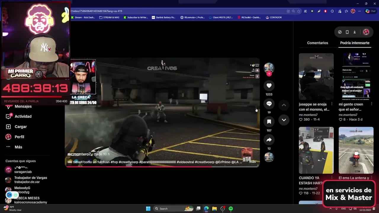The height and width of the screenshot is (213, 379).
Task: Open Actividad in the sidebar
Action: pos(23,117)
